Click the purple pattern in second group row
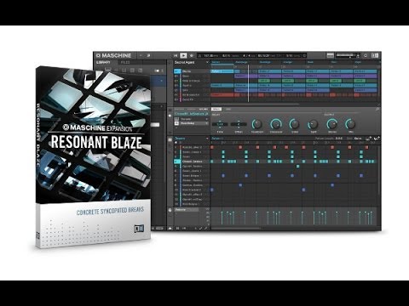Image resolution: width=409 pixels, height=306 pixels. [x=245, y=76]
